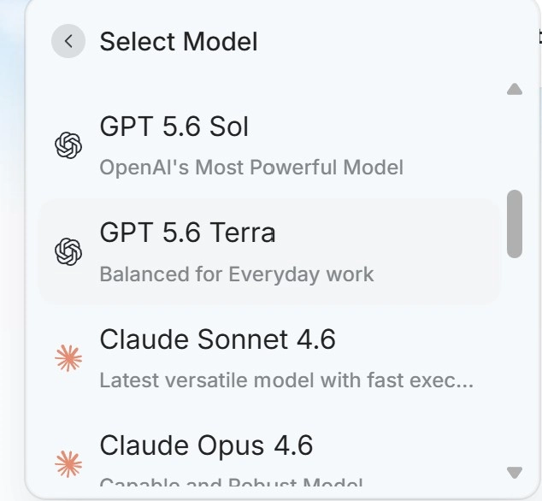The image size is (542, 501).
Task: Click the Anthropic starburst beside Claude Opus 4.6
Action: pyautogui.click(x=68, y=464)
